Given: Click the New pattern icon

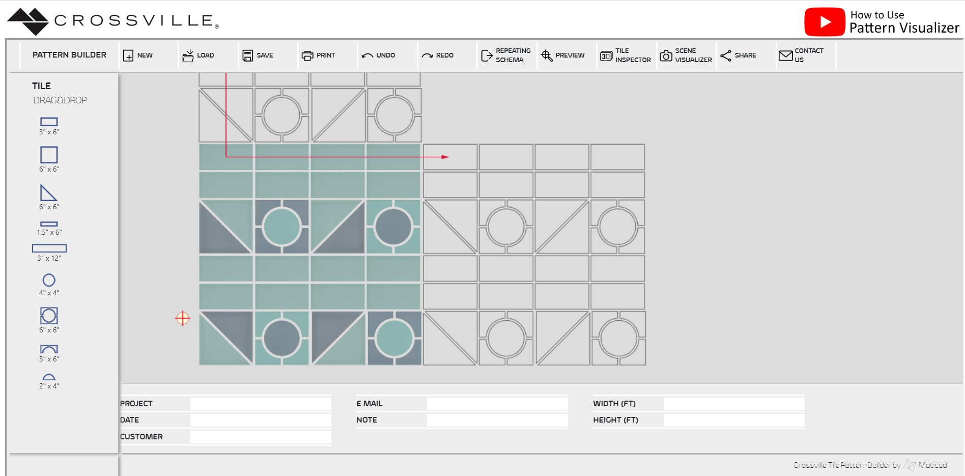Looking at the screenshot, I should [128, 55].
